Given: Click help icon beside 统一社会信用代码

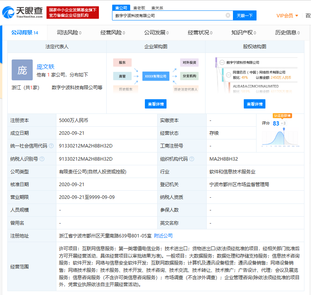Looking at the screenshot, I should (51, 146).
